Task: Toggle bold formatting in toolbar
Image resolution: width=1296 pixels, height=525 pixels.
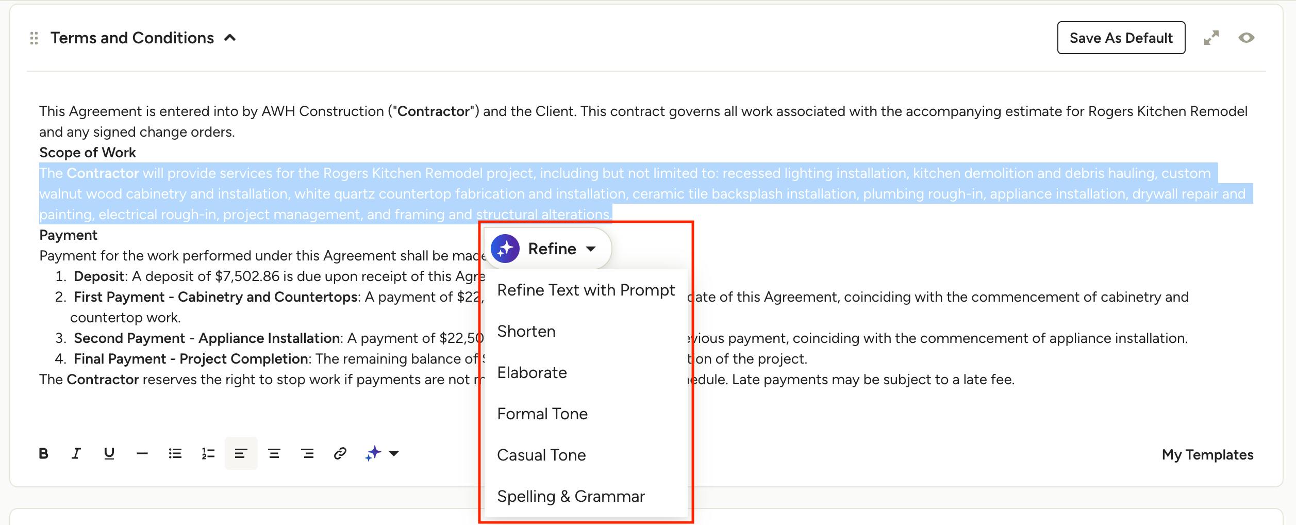Action: point(44,453)
